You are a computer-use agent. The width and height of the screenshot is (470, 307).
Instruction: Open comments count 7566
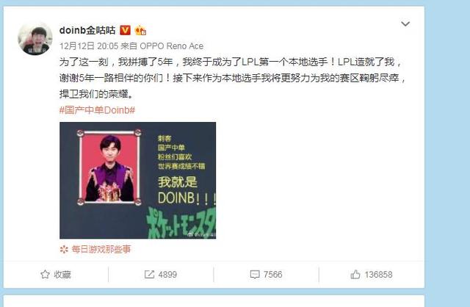tap(272, 275)
